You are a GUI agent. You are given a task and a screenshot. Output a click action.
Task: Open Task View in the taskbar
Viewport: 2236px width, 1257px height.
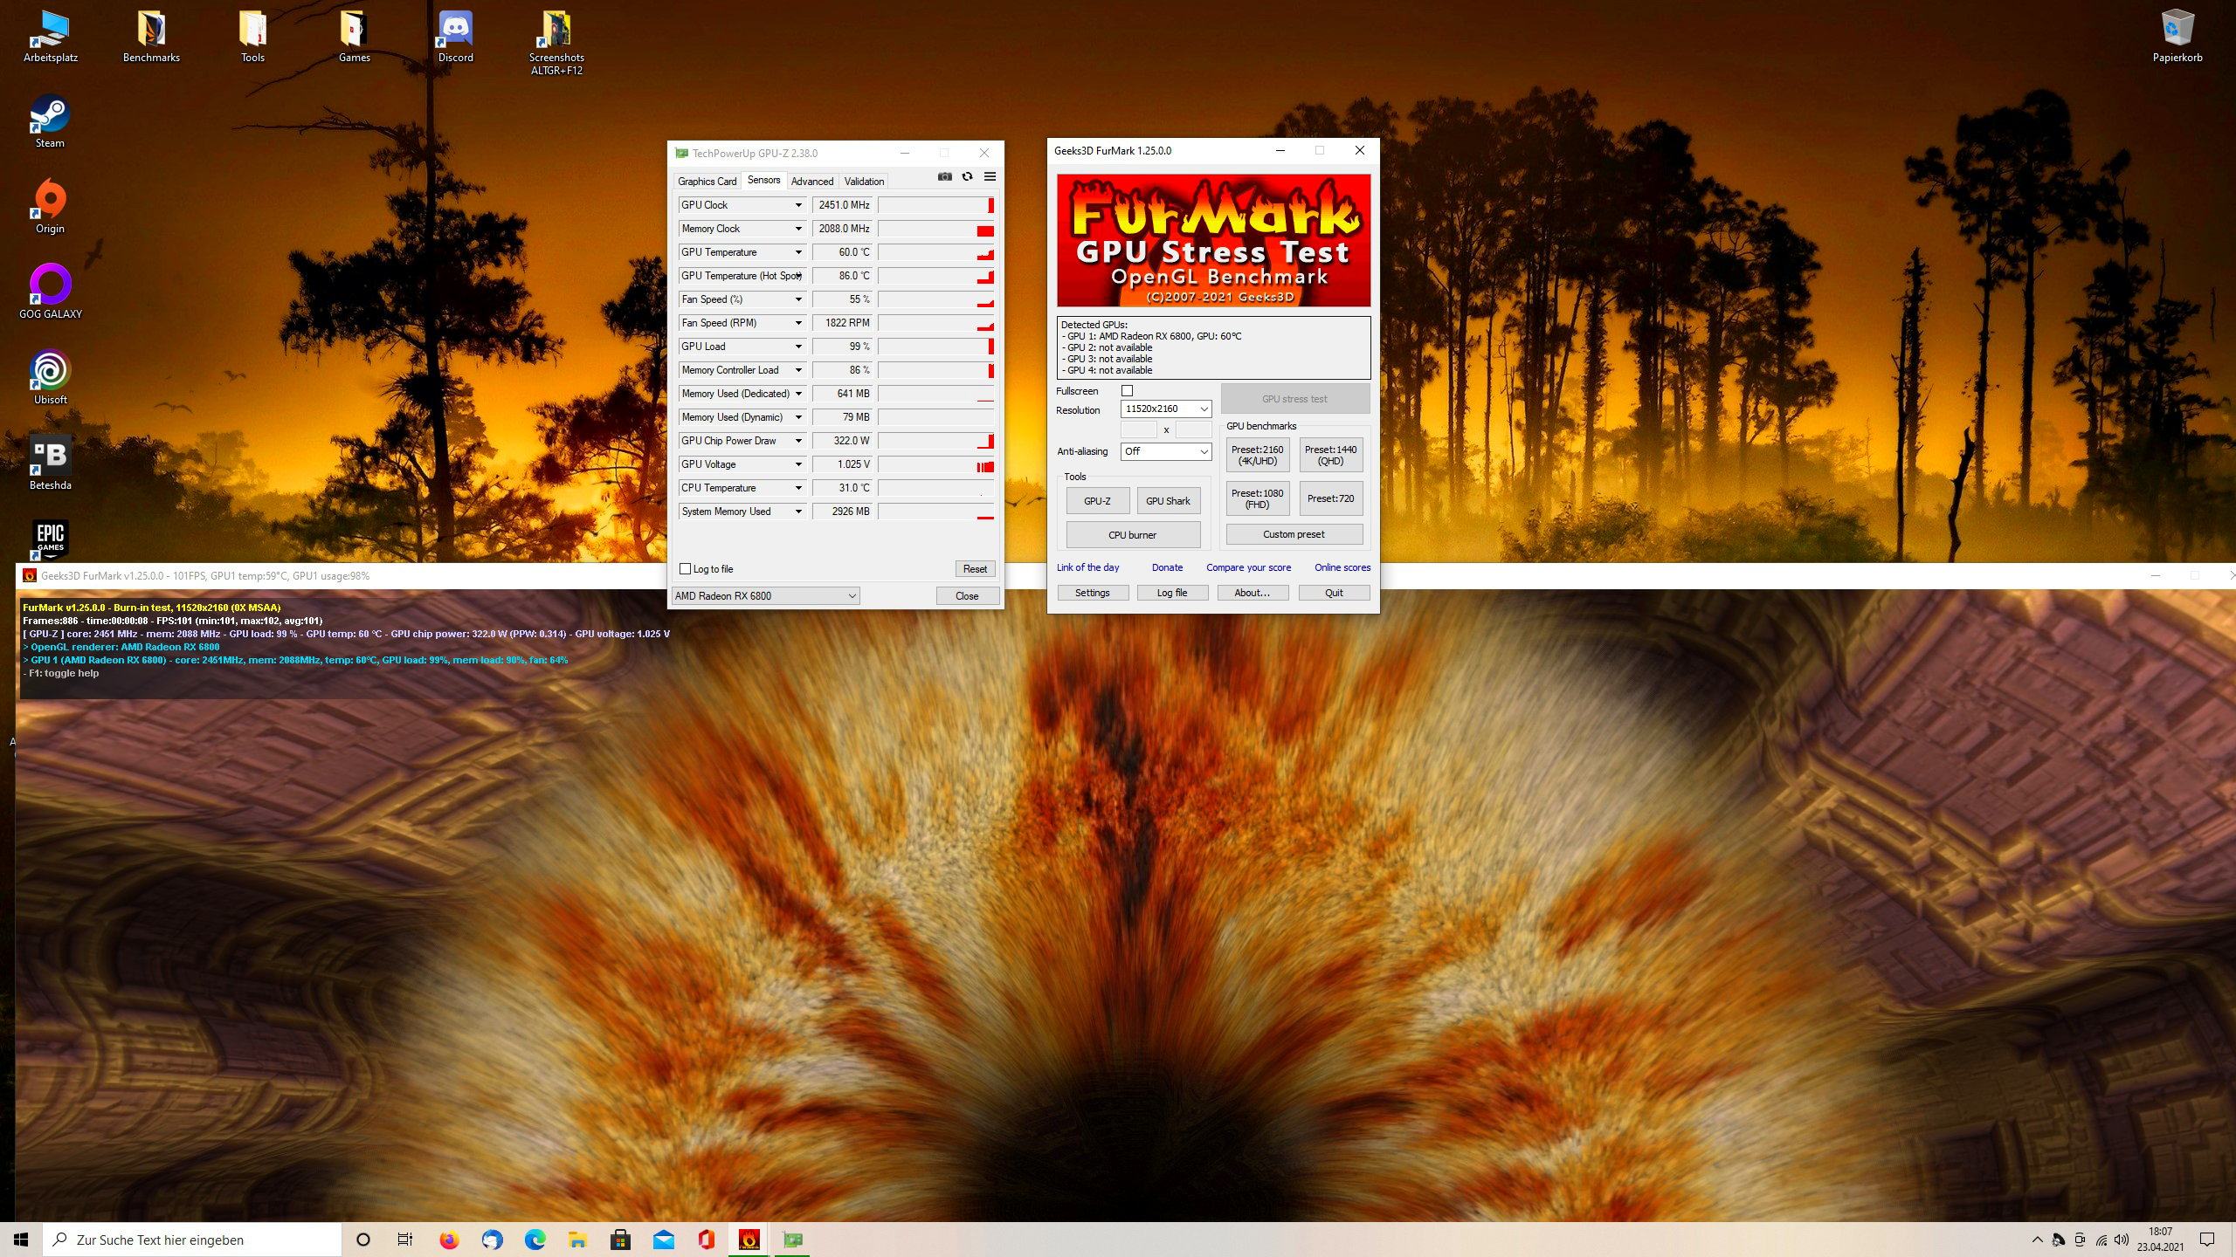click(x=405, y=1240)
